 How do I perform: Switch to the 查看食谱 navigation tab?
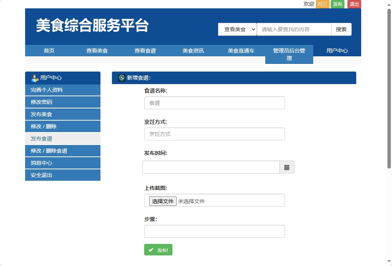pos(145,50)
